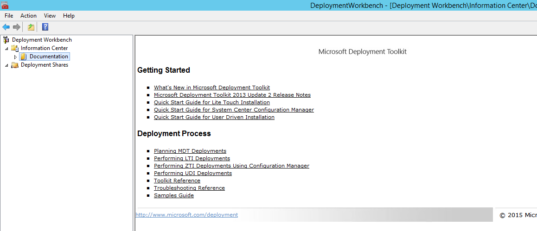Open the Help toolbar question mark icon
Image resolution: width=537 pixels, height=231 pixels.
pyautogui.click(x=45, y=27)
